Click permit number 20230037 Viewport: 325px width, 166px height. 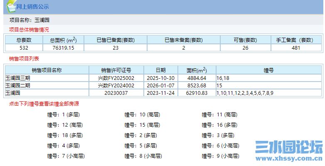pyautogui.click(x=116, y=93)
